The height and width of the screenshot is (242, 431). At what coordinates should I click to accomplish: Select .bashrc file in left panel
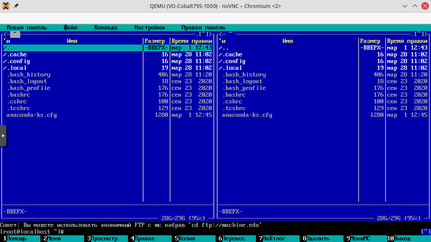[x=108, y=95]
